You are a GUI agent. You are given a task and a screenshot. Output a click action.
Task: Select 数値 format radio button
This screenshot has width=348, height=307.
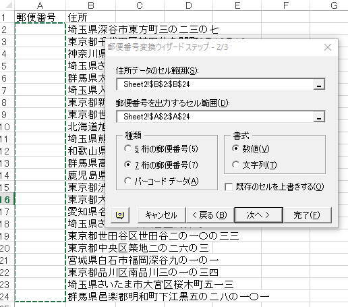point(235,148)
